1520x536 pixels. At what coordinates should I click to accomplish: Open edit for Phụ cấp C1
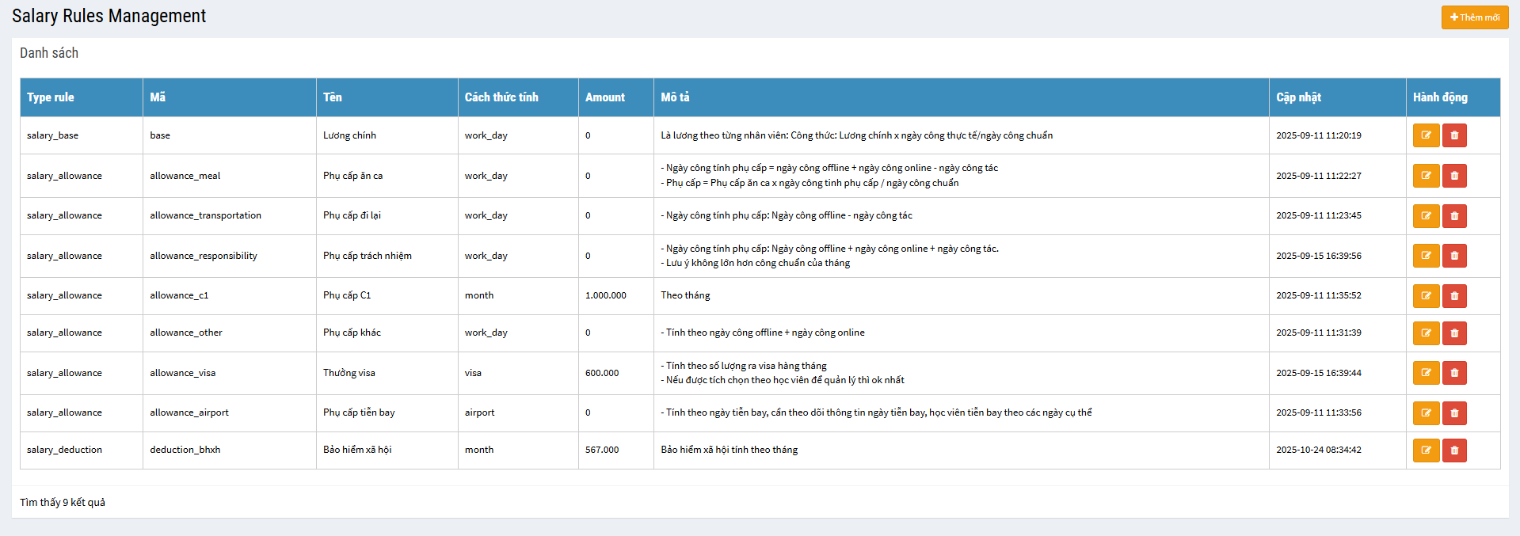click(x=1426, y=296)
